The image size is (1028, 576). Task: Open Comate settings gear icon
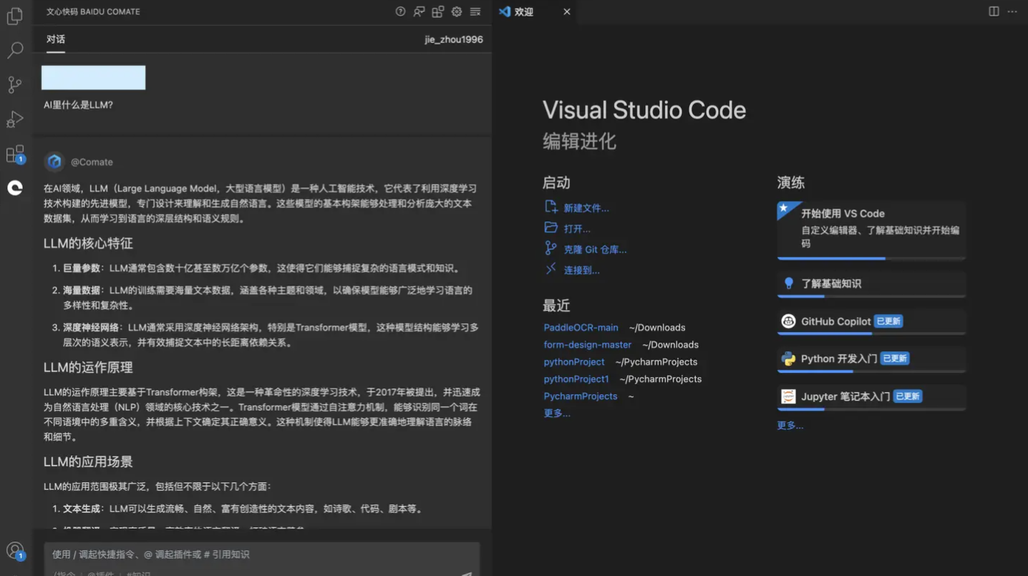tap(456, 11)
